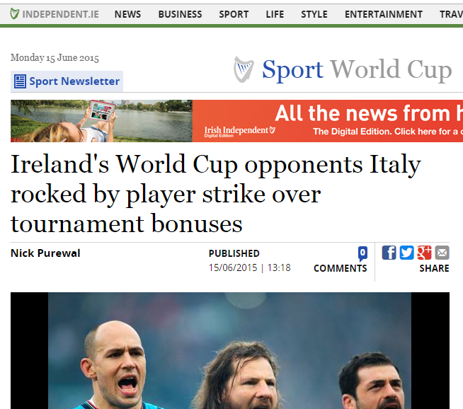Click the article photo of rugby players
463x409 pixels.
[x=229, y=350]
